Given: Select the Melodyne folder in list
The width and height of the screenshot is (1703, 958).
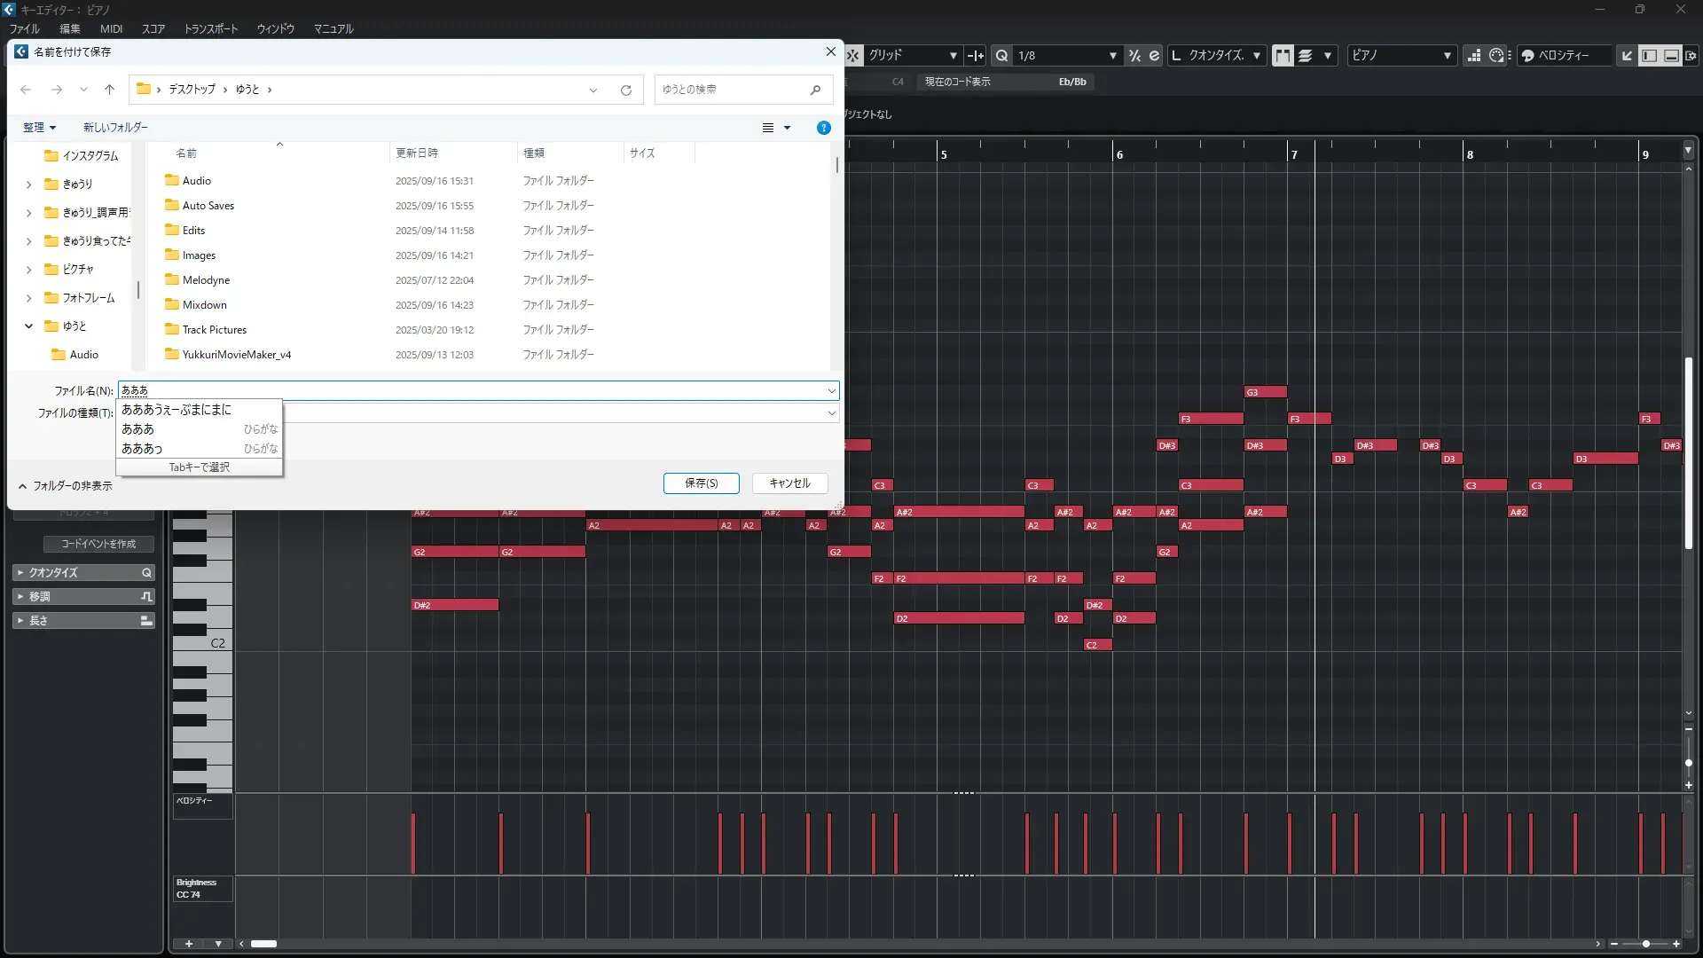Looking at the screenshot, I should 206,280.
